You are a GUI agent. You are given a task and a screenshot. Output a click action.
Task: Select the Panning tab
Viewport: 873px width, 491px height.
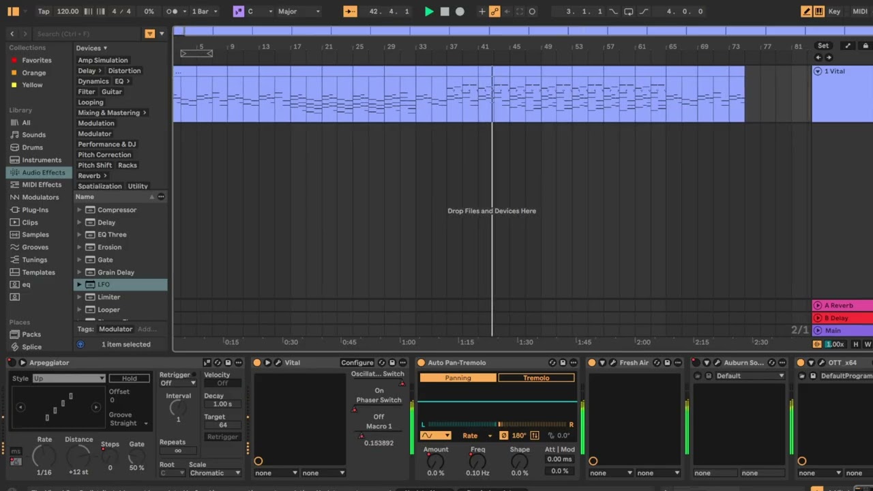(458, 378)
